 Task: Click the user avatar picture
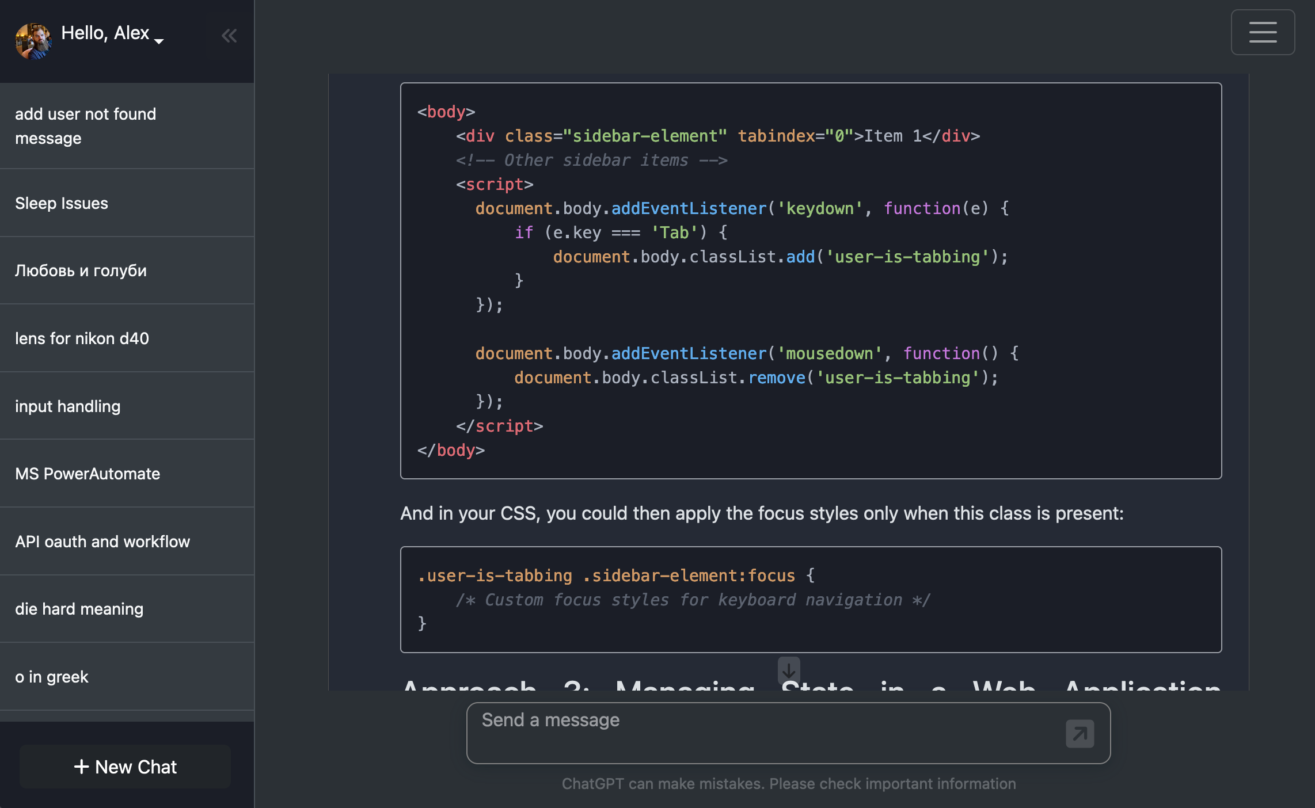(33, 40)
